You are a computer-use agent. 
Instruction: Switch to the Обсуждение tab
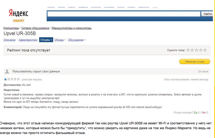[x=76, y=40]
